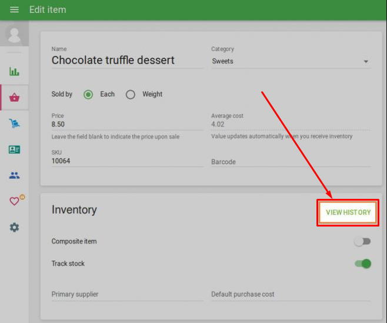The width and height of the screenshot is (387, 323).
Task: Click the View History button
Action: point(348,212)
